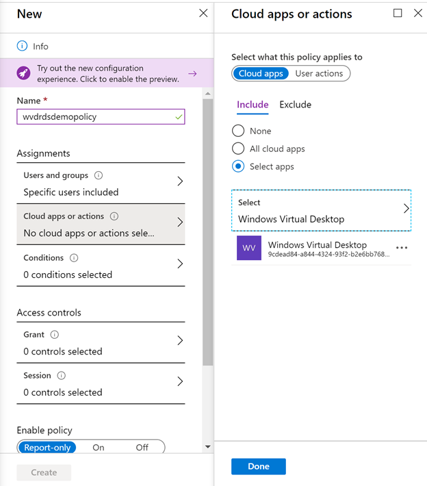Screen dimensions: 427x486
Task: Expand Cloud apps or actions chevron
Action: tap(180, 222)
